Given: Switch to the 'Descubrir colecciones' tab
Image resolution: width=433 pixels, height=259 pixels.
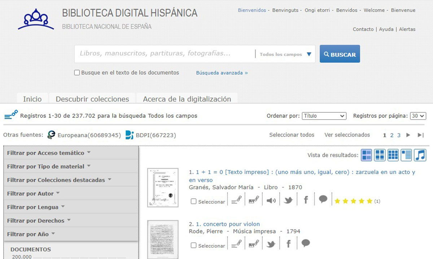Looking at the screenshot, I should [x=92, y=99].
